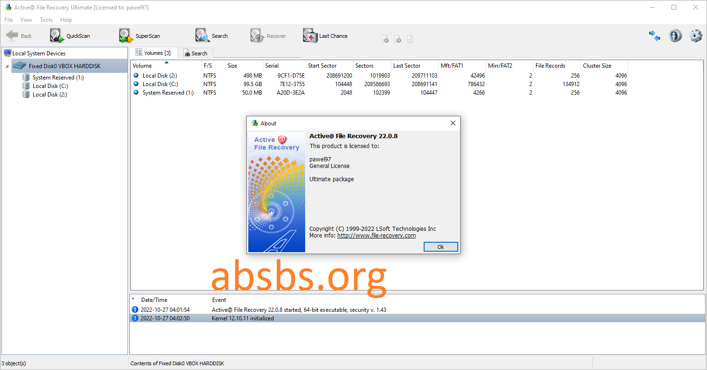This screenshot has height=370, width=707.
Task: Open the www.file-recovery.com link
Action: point(376,235)
